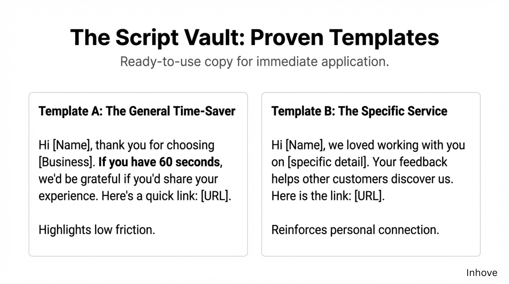The image size is (509, 284).
Task: Click the "Reinforces personal connection." note
Action: point(355,230)
